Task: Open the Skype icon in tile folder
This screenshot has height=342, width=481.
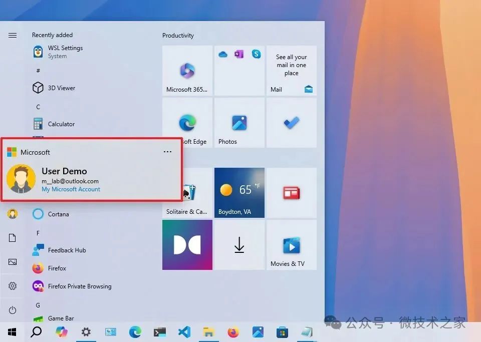Action: [256, 54]
